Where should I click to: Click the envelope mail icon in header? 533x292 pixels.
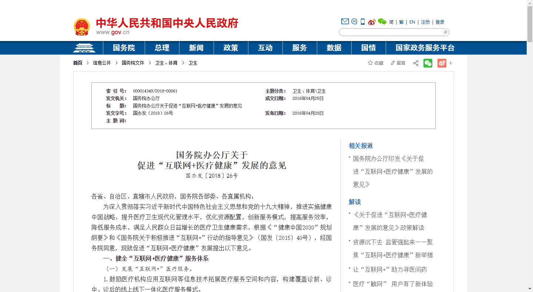click(x=345, y=22)
